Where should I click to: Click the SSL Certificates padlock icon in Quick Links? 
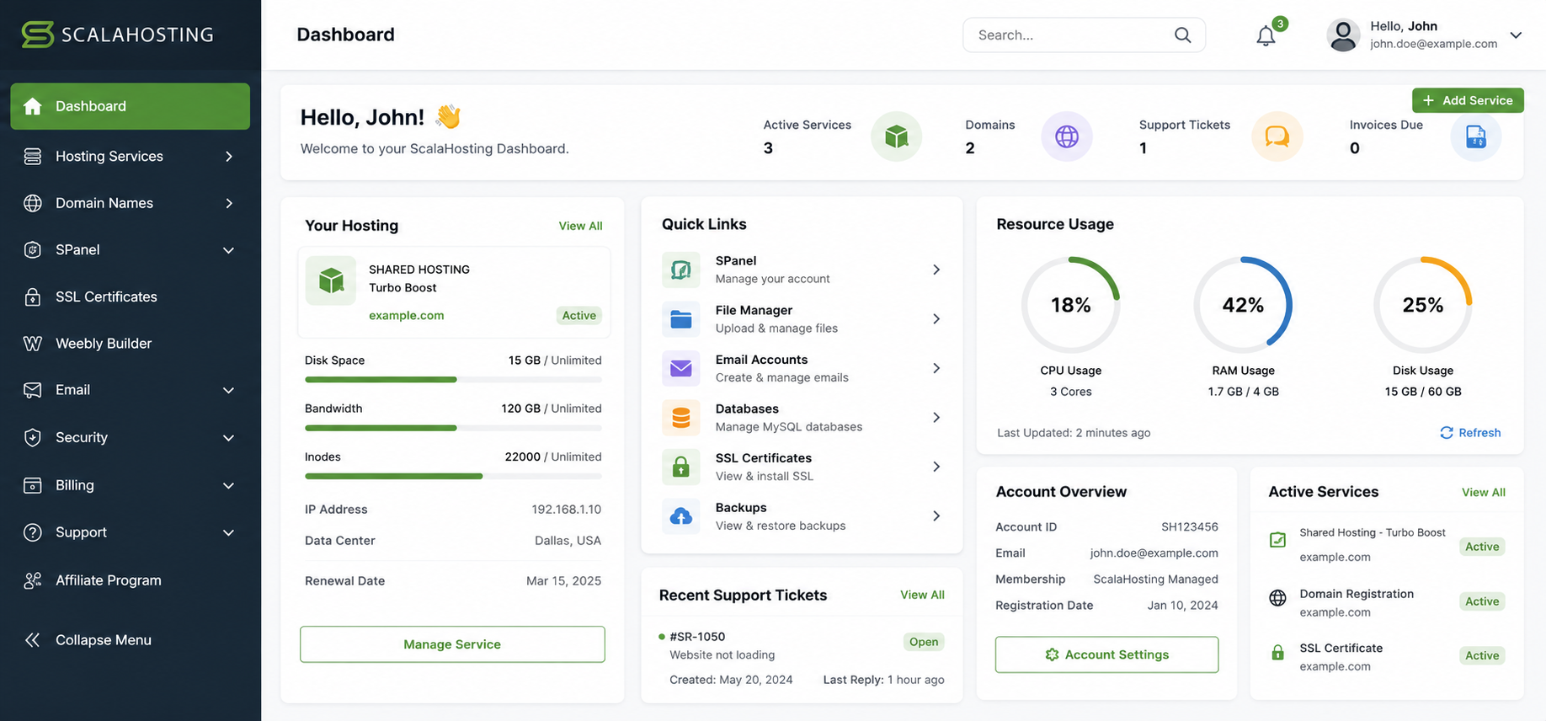680,467
